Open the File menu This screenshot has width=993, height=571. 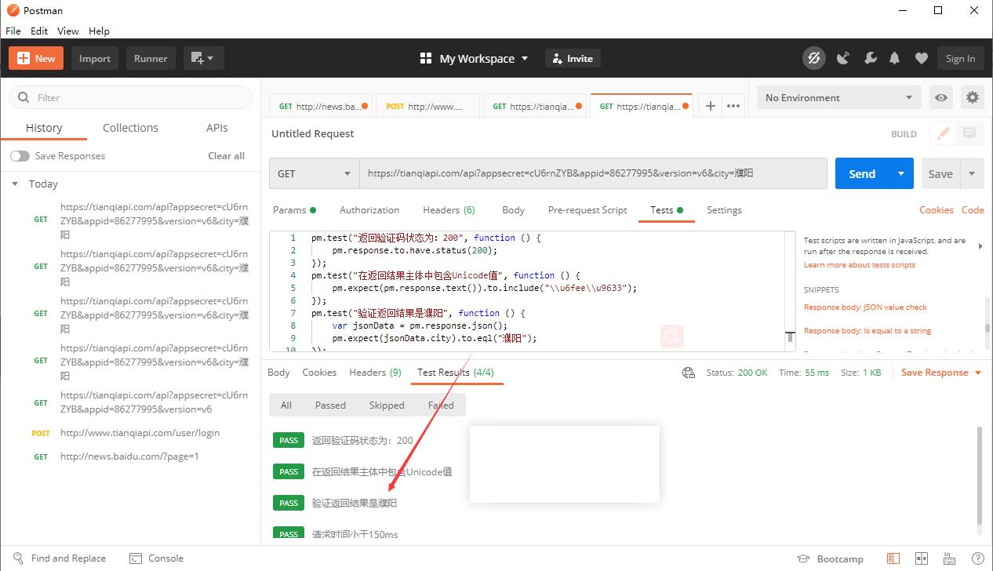[13, 31]
